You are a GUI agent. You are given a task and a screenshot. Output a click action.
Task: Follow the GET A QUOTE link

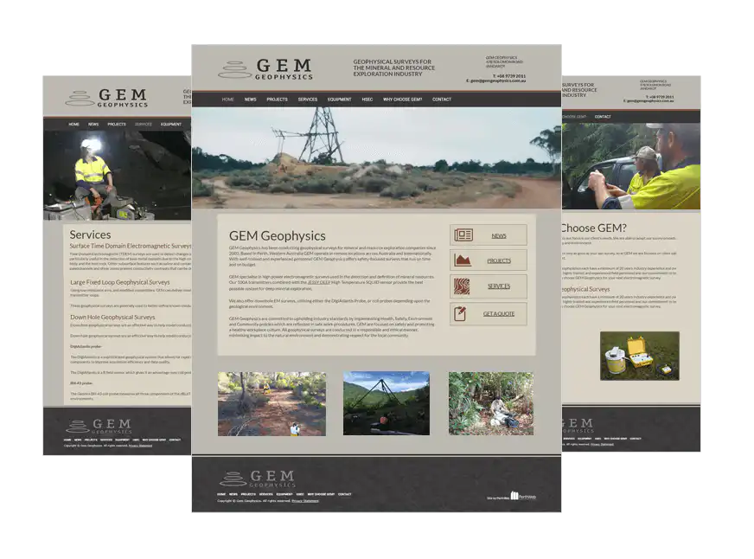click(499, 313)
